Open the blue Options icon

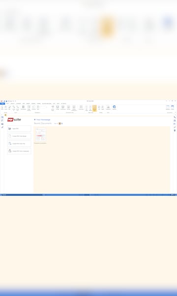pos(115,108)
